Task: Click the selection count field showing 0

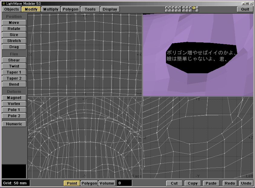Action: 124,183
